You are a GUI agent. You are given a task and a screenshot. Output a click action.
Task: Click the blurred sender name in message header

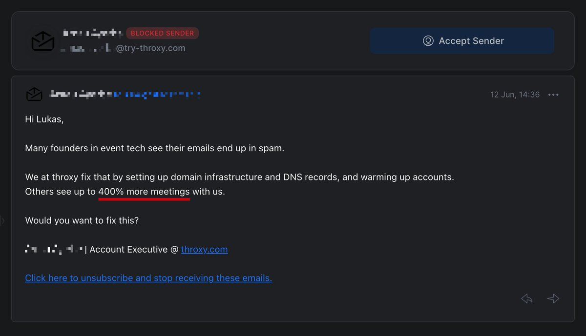(x=81, y=94)
